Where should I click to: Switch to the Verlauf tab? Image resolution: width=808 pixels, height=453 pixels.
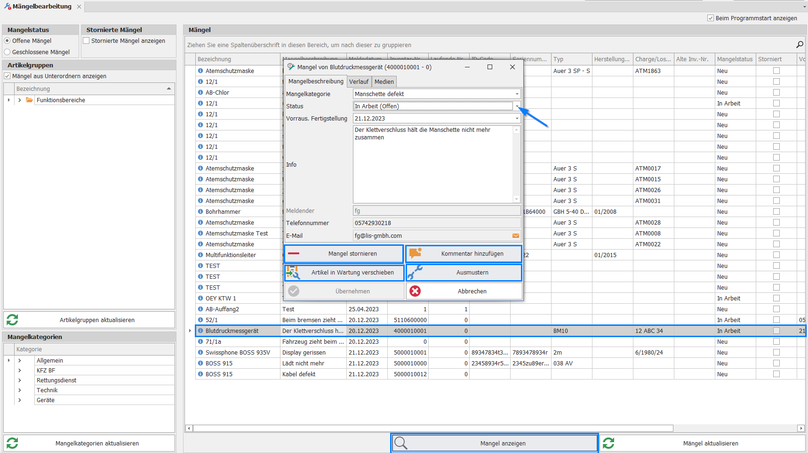point(359,82)
